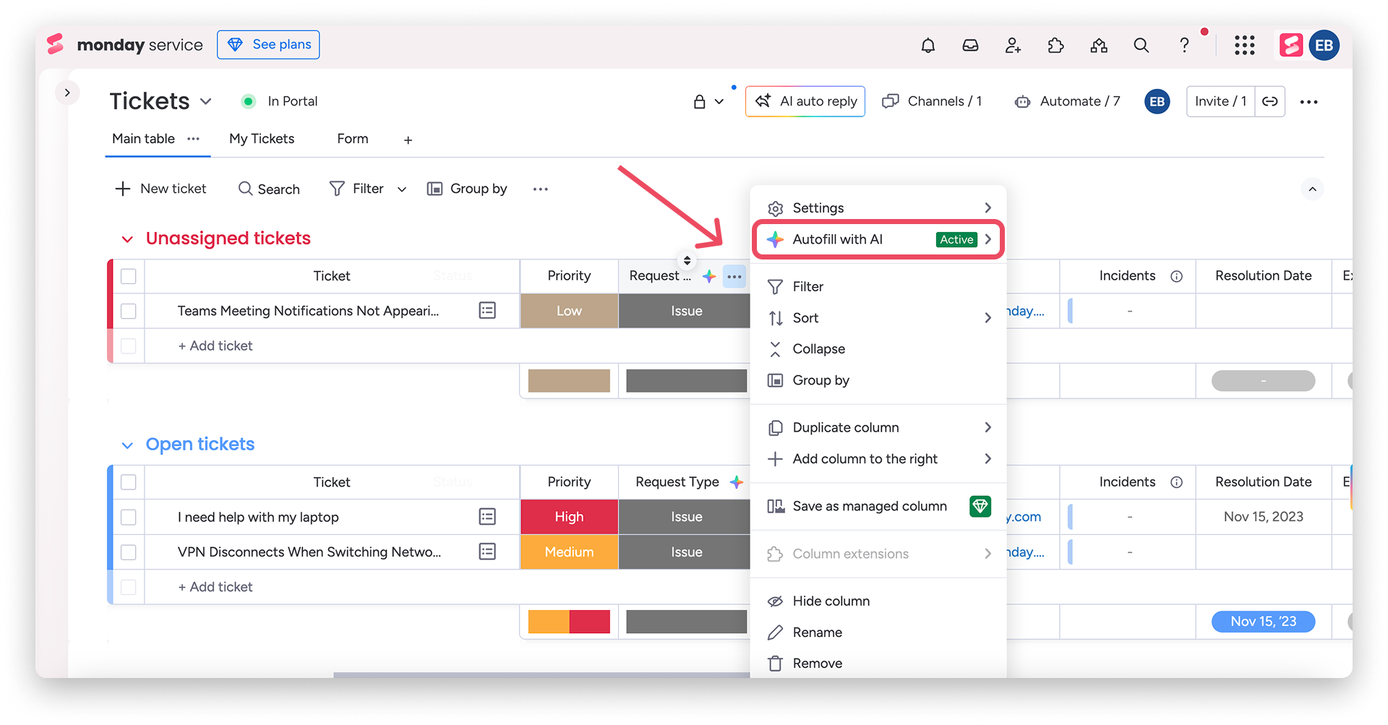
Task: Open the nine-dot products switcher
Action: (x=1244, y=46)
